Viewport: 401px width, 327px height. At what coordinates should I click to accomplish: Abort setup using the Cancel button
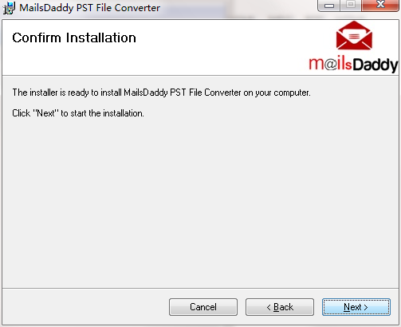point(203,307)
